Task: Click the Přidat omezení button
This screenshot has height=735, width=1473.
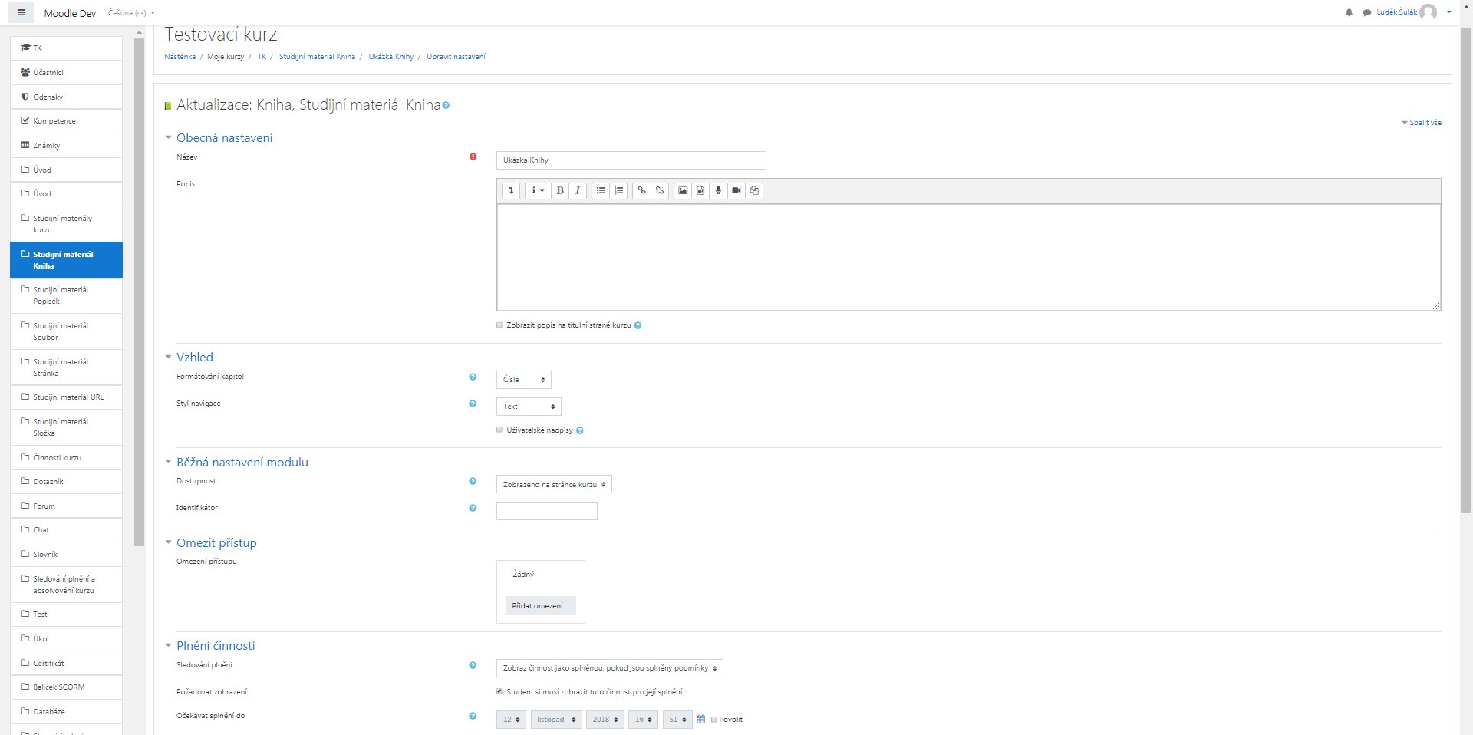Action: [540, 606]
